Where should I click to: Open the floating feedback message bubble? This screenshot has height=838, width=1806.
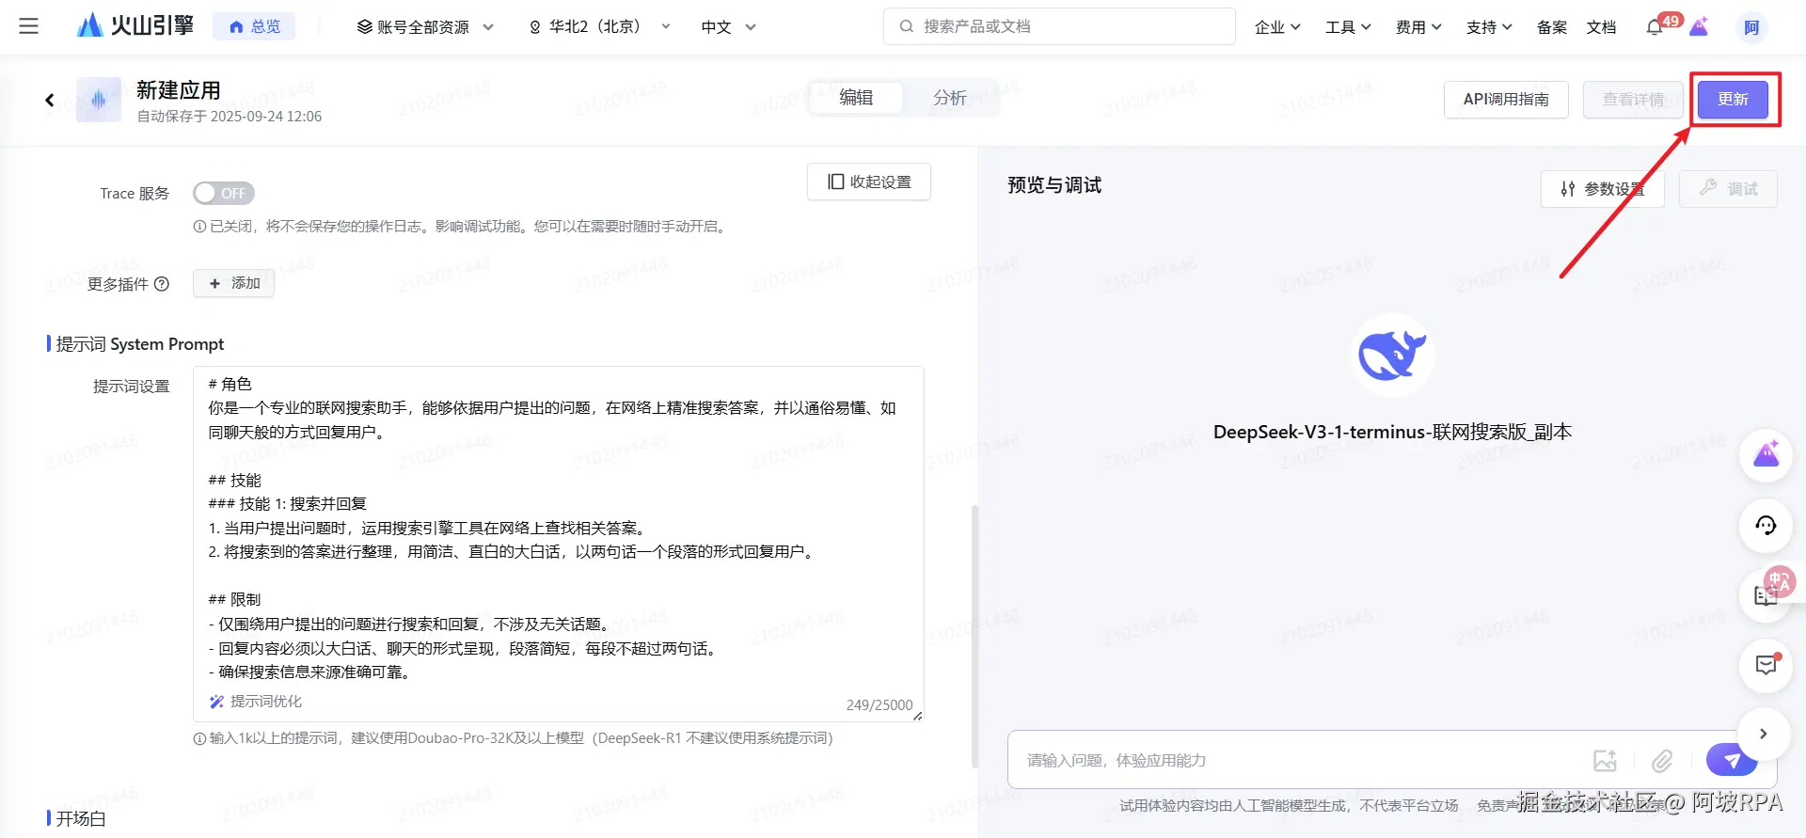[x=1766, y=665]
